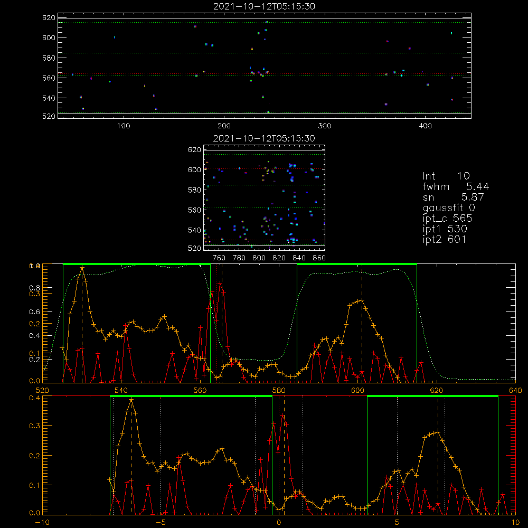Click x-axis label 640 on upper profile plot
528x528 pixels.
(515, 390)
